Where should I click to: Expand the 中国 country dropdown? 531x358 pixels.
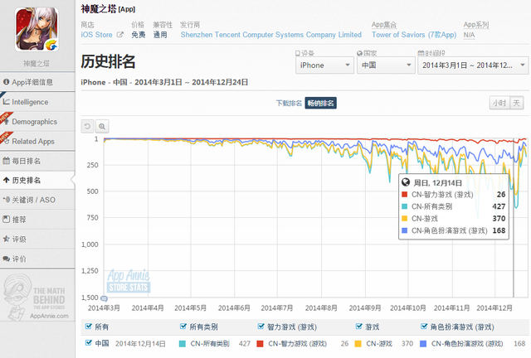click(x=386, y=65)
